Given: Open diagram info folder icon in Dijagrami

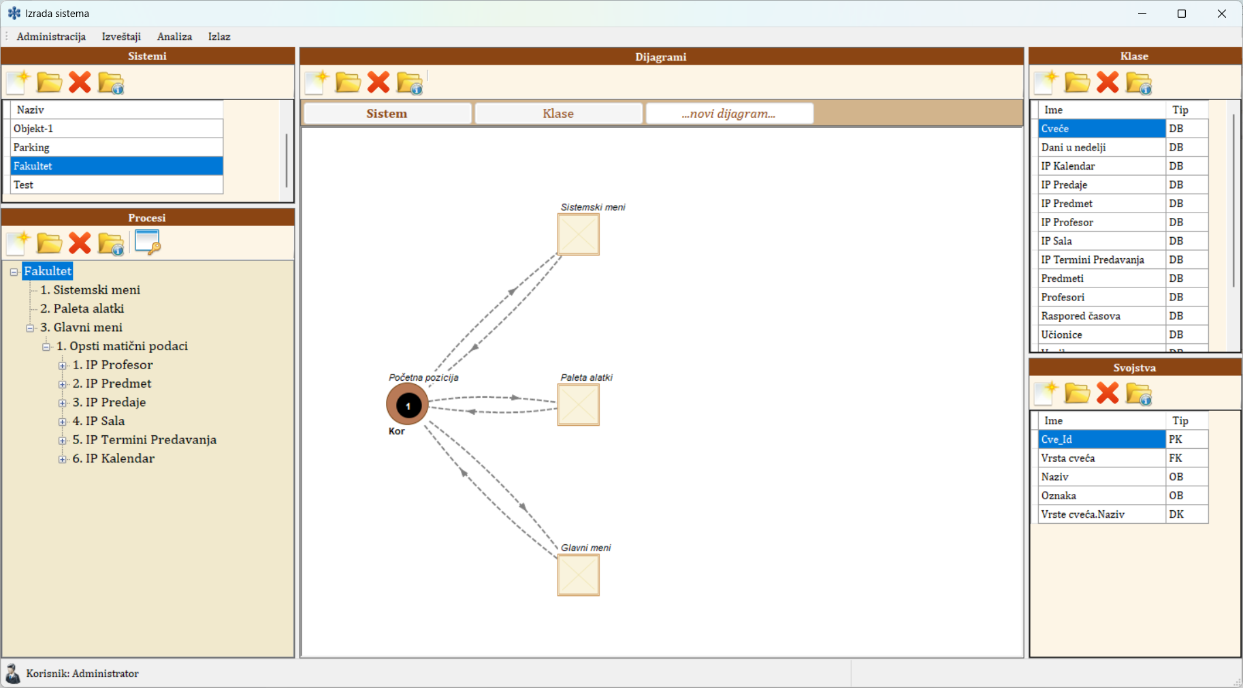Looking at the screenshot, I should pos(410,83).
